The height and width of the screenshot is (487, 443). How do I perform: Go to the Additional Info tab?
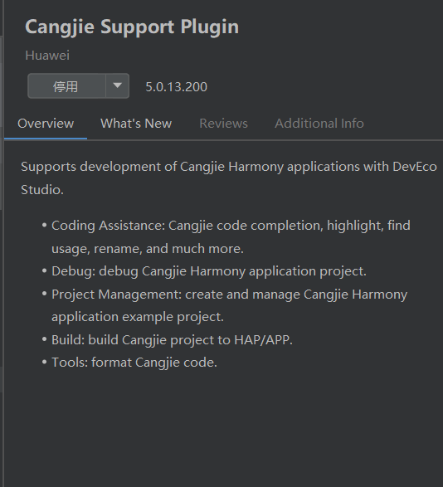pyautogui.click(x=319, y=124)
